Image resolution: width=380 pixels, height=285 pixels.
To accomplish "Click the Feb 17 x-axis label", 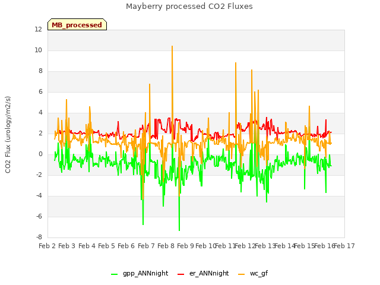I will (x=344, y=246).
